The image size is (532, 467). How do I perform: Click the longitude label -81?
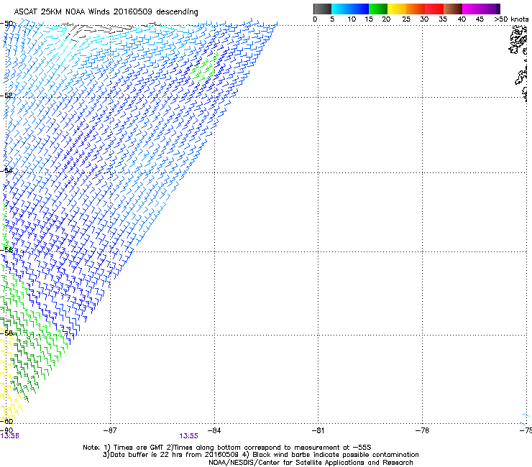[x=318, y=430]
